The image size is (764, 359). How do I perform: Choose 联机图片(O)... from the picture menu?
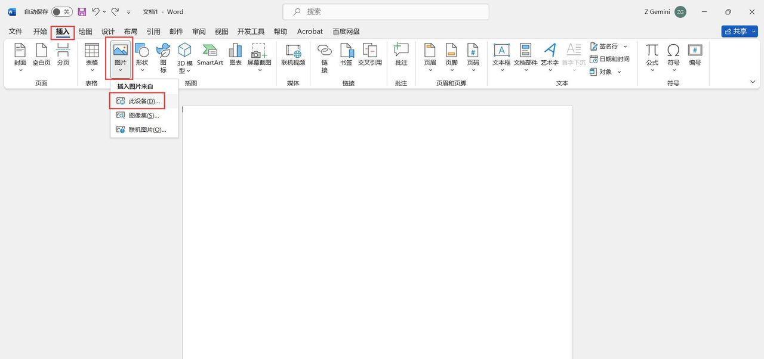144,129
